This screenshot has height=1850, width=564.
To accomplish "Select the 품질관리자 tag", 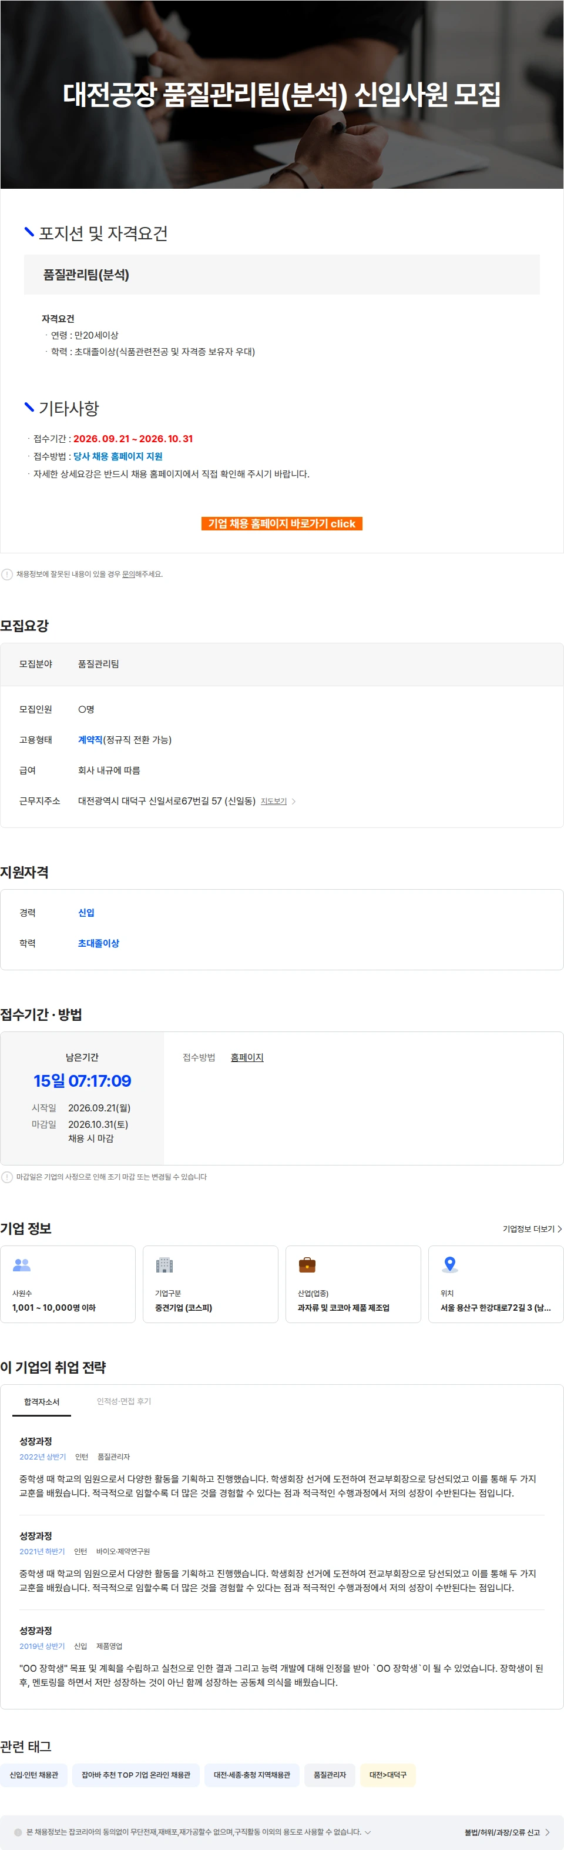I will coord(330,1775).
